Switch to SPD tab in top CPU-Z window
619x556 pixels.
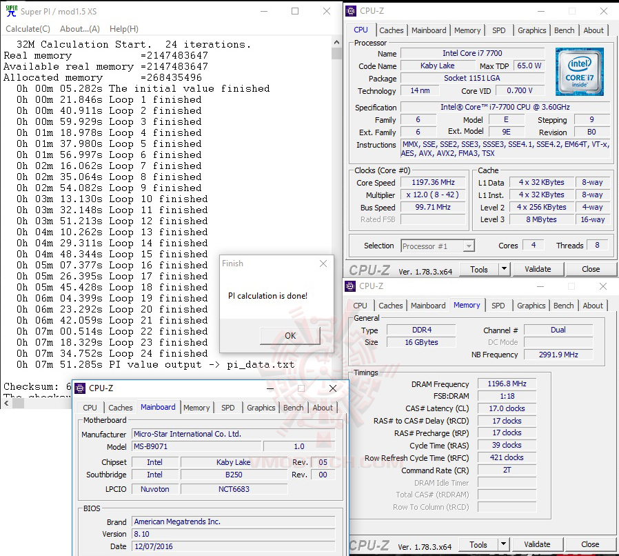[498, 30]
